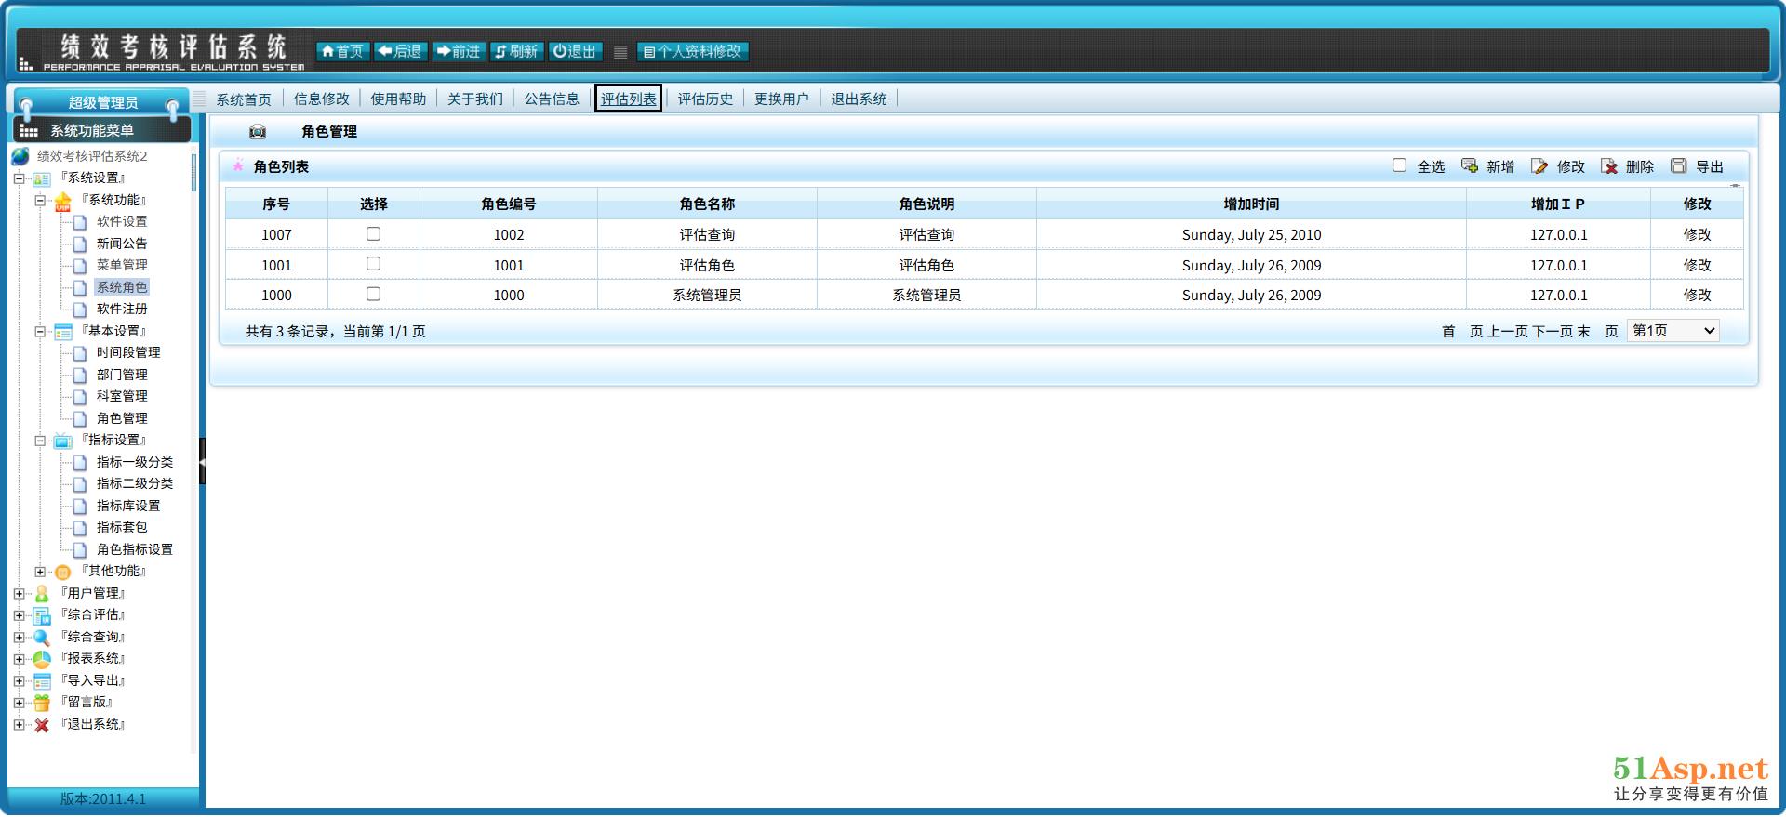
Task: Click the 导出 (export) icon in toolbar
Action: click(x=1679, y=166)
